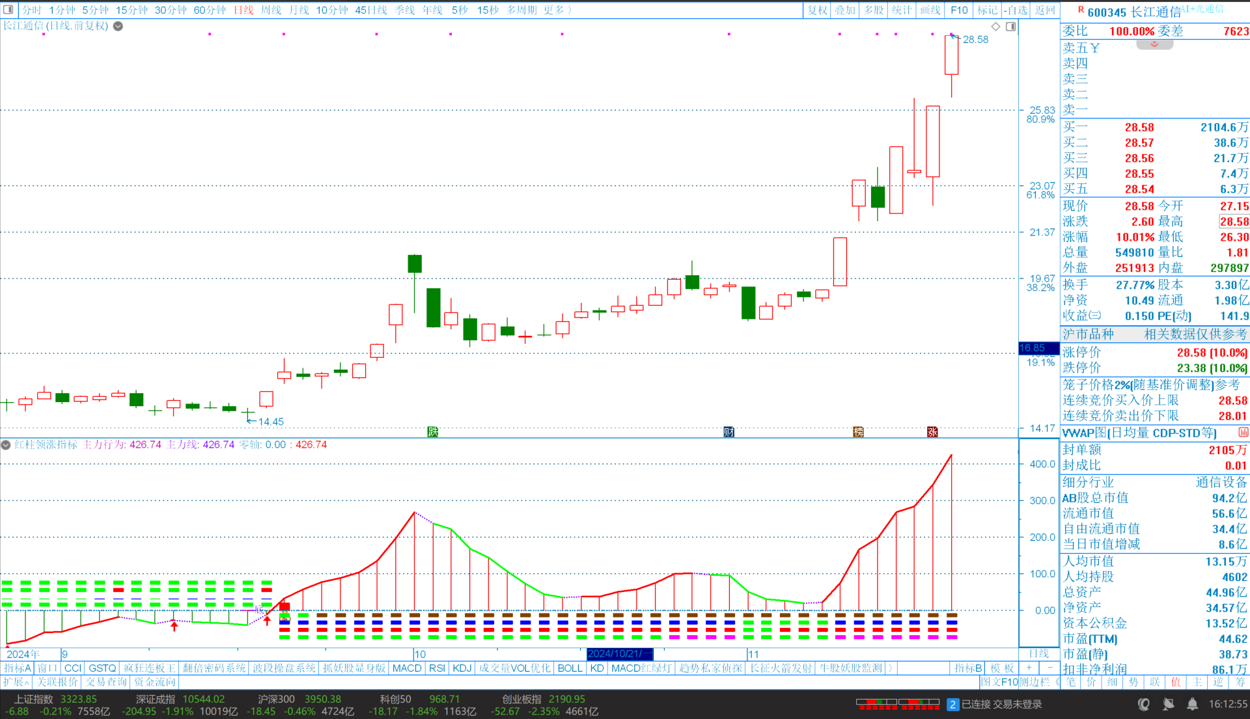Image resolution: width=1250 pixels, height=719 pixels.
Task: Click the 返回 back button
Action: [1045, 10]
